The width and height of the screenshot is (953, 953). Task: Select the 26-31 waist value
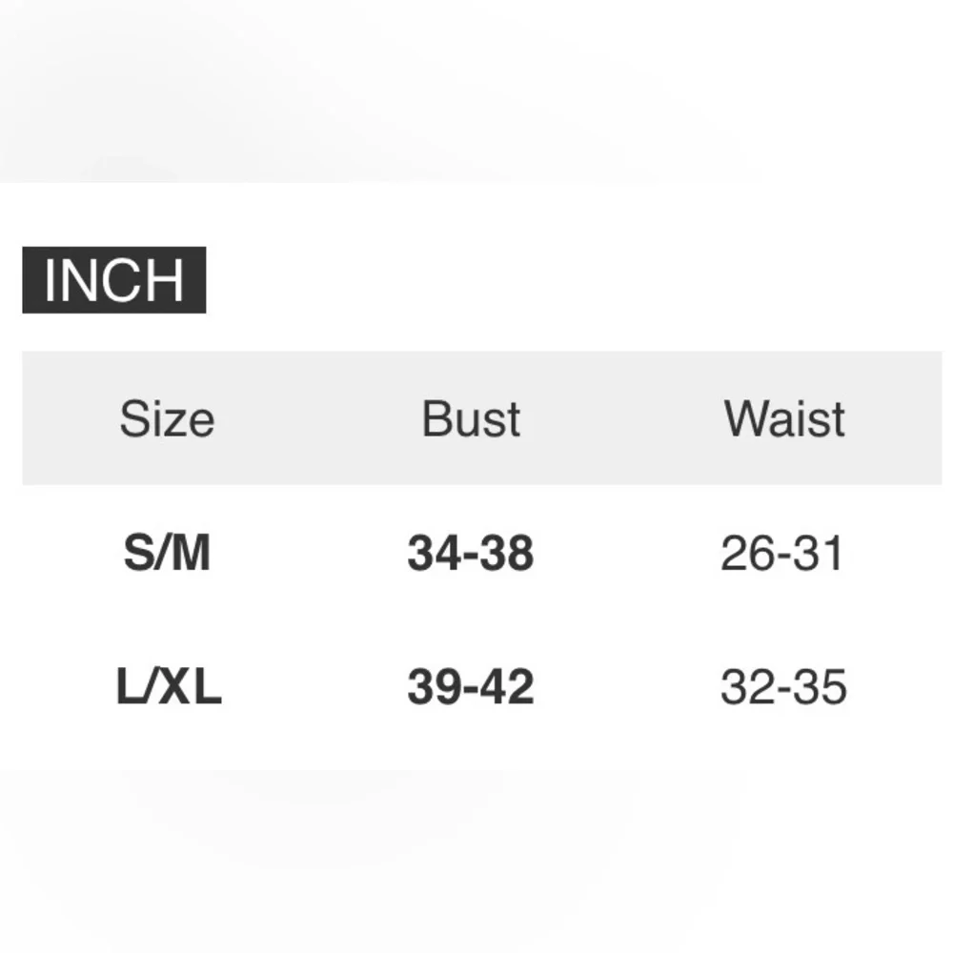click(782, 554)
